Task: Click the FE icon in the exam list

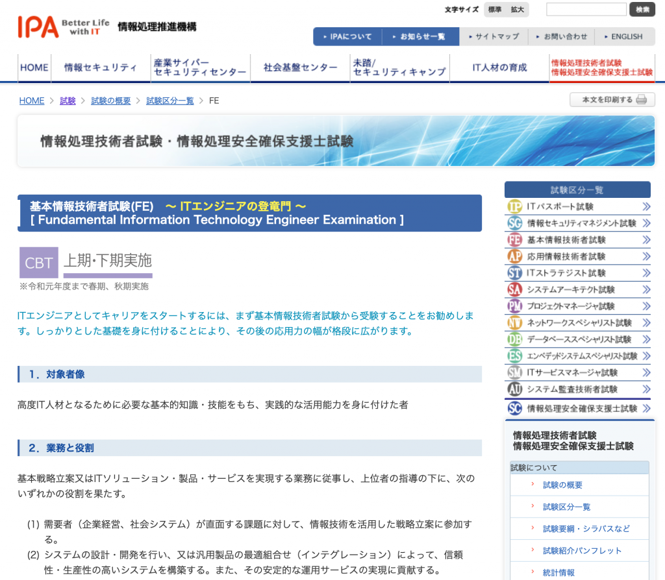Action: click(x=514, y=240)
